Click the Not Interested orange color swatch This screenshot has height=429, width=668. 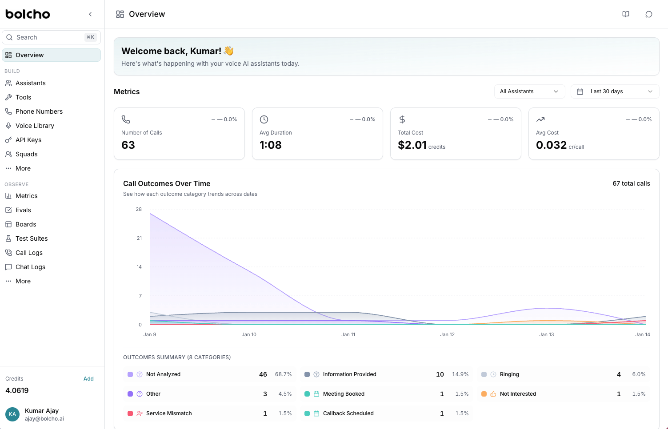click(x=484, y=394)
